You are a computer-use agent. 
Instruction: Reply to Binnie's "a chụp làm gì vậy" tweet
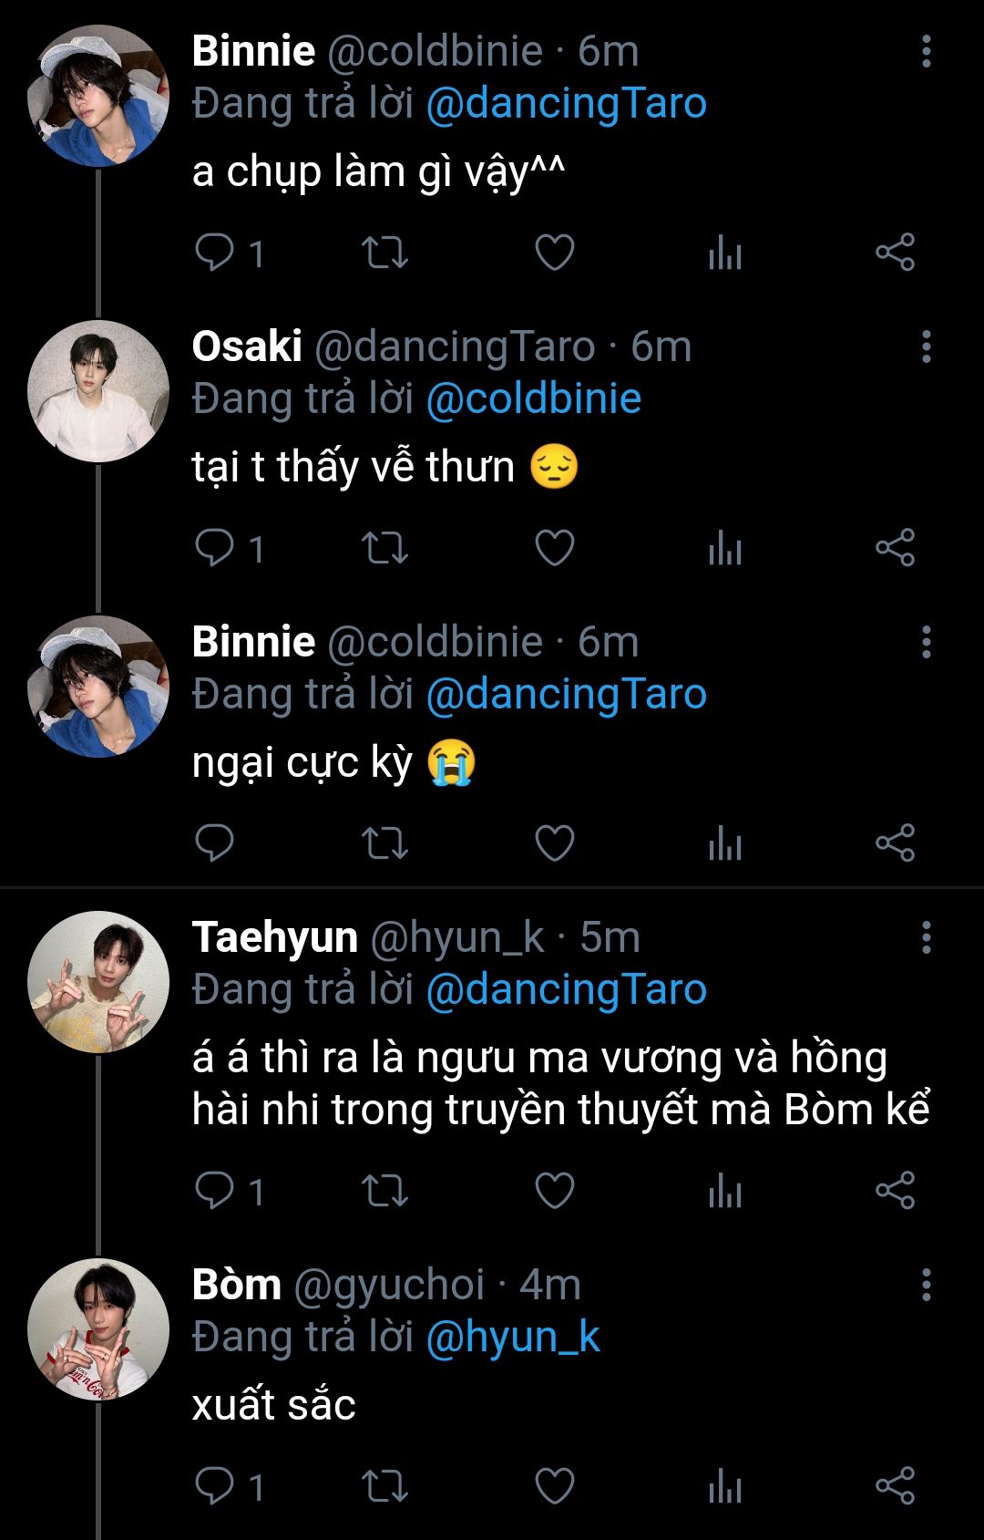click(215, 253)
